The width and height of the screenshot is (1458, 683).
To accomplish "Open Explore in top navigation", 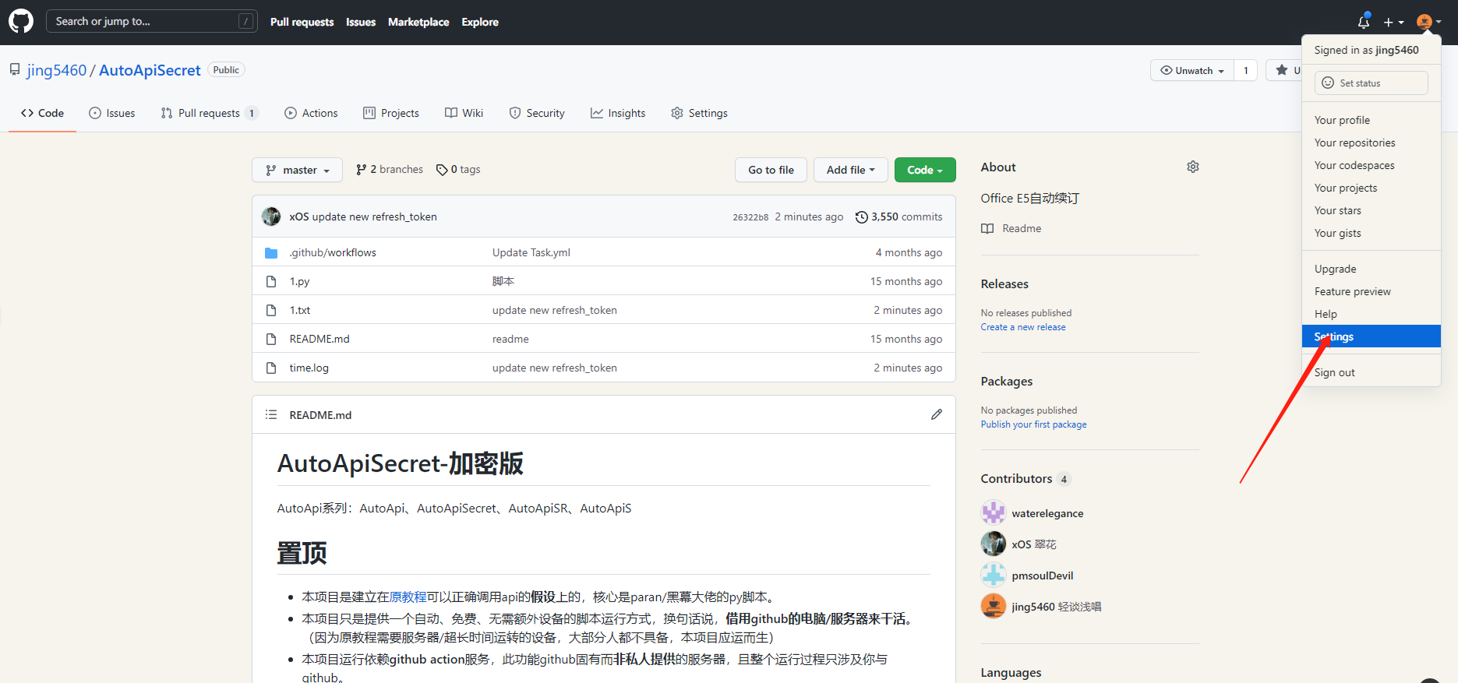I will (480, 22).
